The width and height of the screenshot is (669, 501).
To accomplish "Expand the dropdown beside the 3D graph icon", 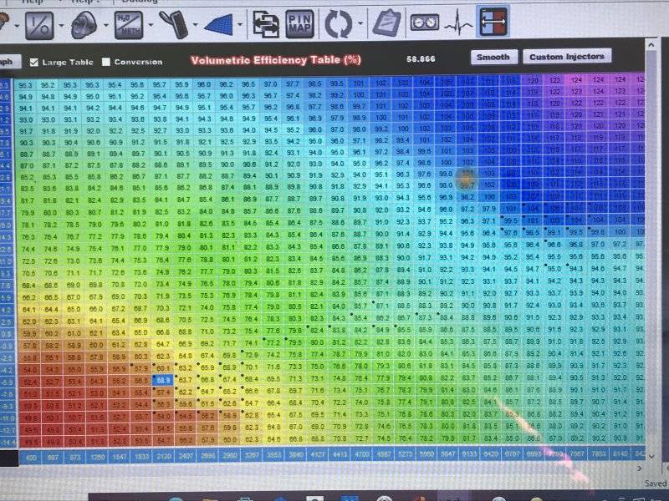I will pyautogui.click(x=240, y=24).
